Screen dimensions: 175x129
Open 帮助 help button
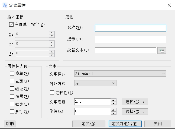coord(10,124)
